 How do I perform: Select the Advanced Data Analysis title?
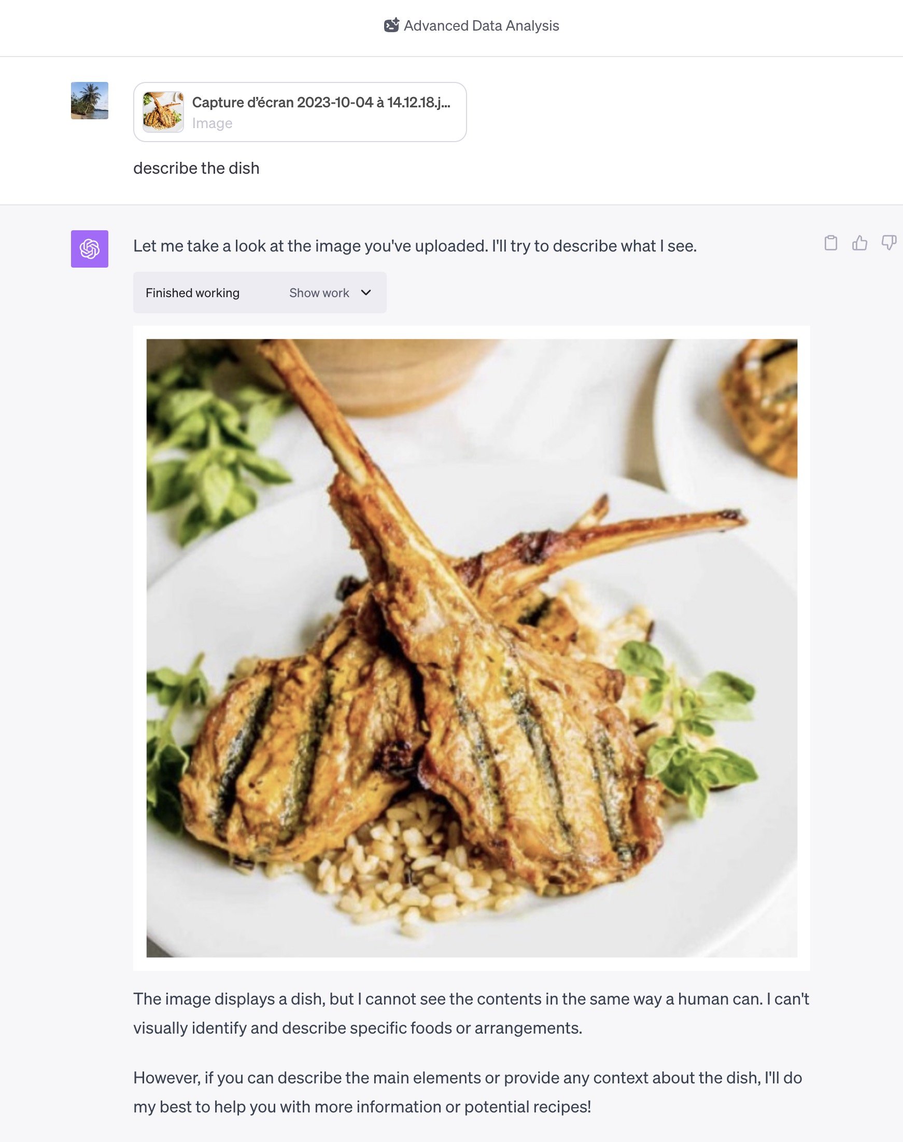(481, 25)
